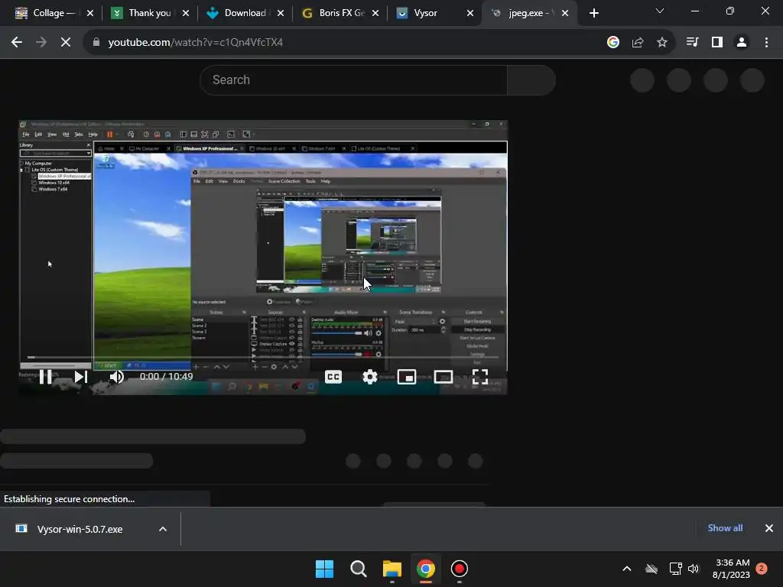The width and height of the screenshot is (783, 587).
Task: Click the video progress bar
Action: tap(263, 358)
